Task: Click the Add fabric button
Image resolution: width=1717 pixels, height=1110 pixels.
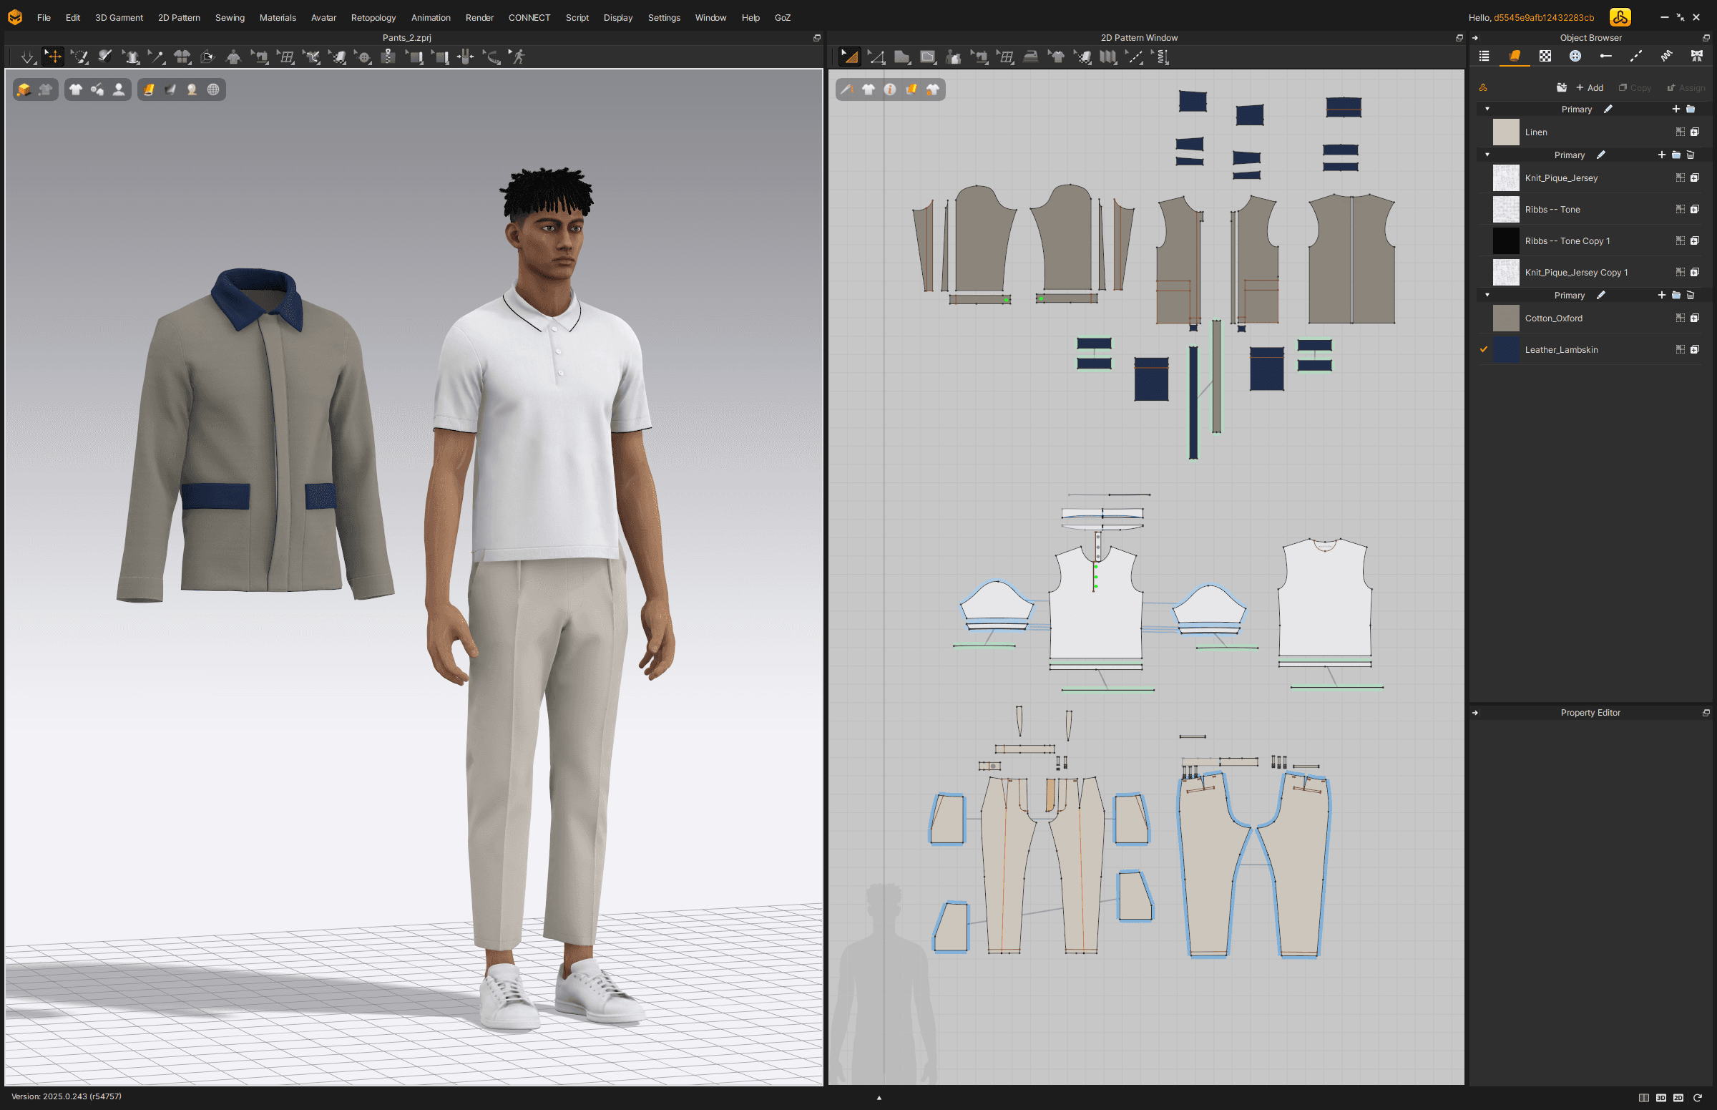Action: click(1590, 88)
